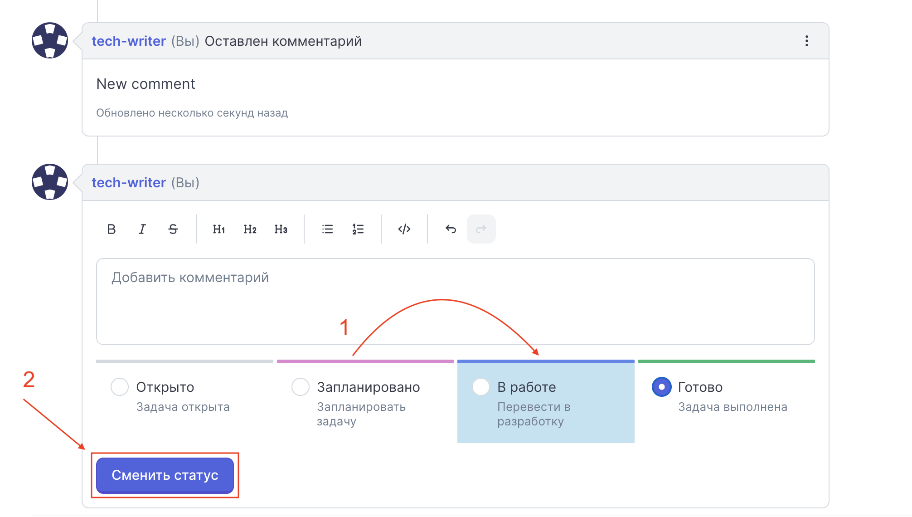
Task: Click the Запланировать задачу description
Action: coord(361,414)
